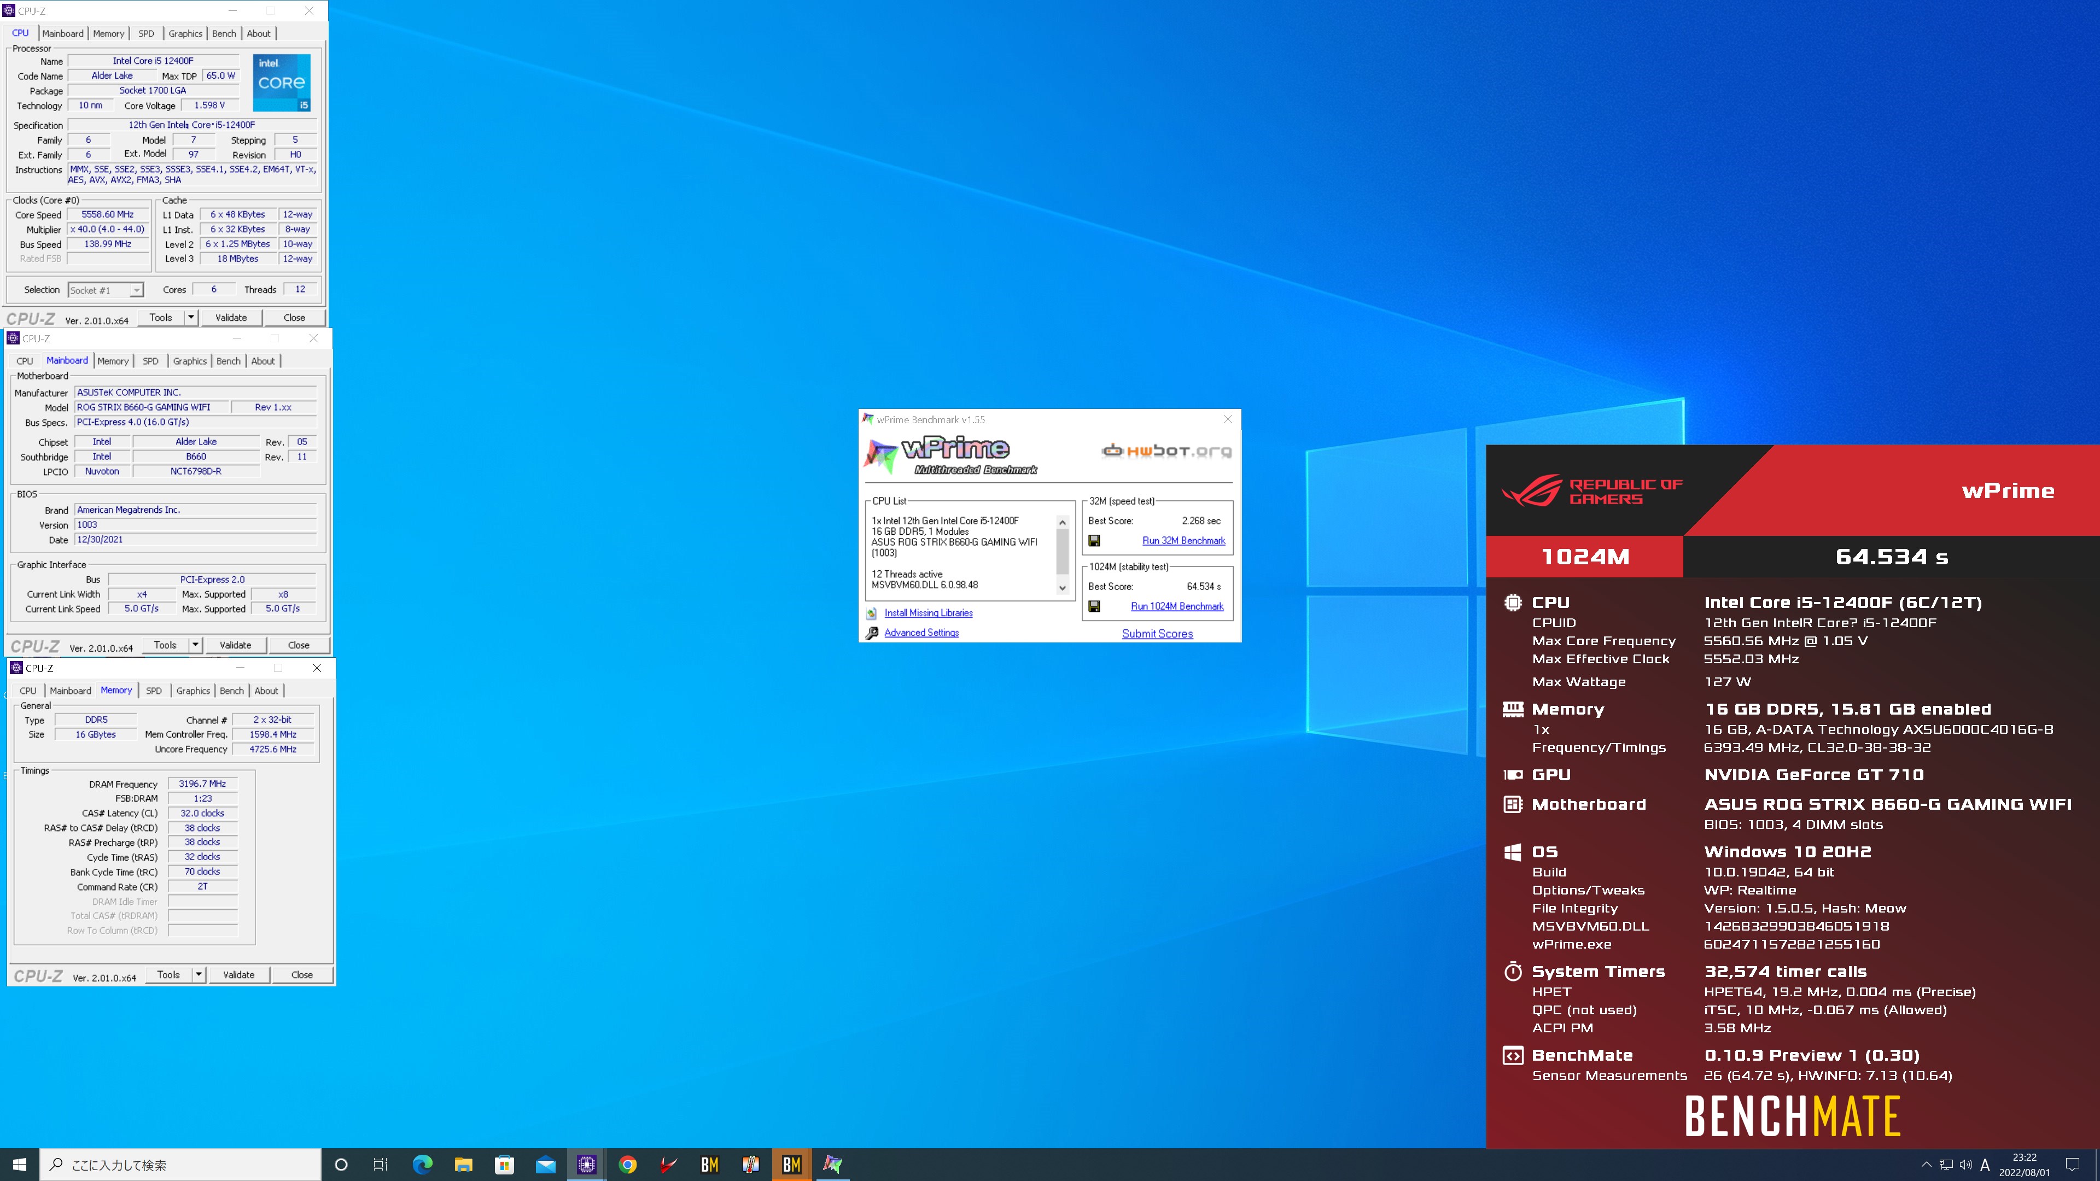
Task: Click Submit Scores link in wPrime
Action: click(1157, 633)
